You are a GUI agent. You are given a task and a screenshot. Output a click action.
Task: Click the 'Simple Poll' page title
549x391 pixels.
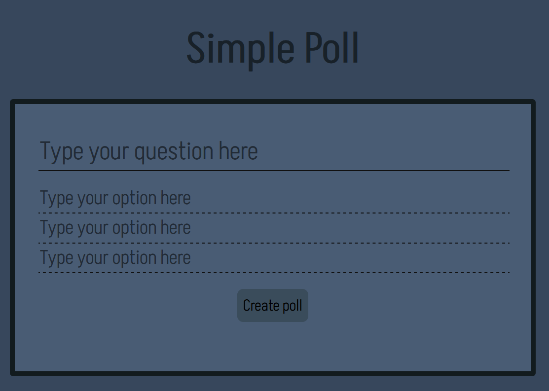[273, 48]
